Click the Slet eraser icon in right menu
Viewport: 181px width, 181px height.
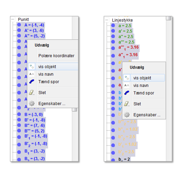pyautogui.click(x=126, y=104)
